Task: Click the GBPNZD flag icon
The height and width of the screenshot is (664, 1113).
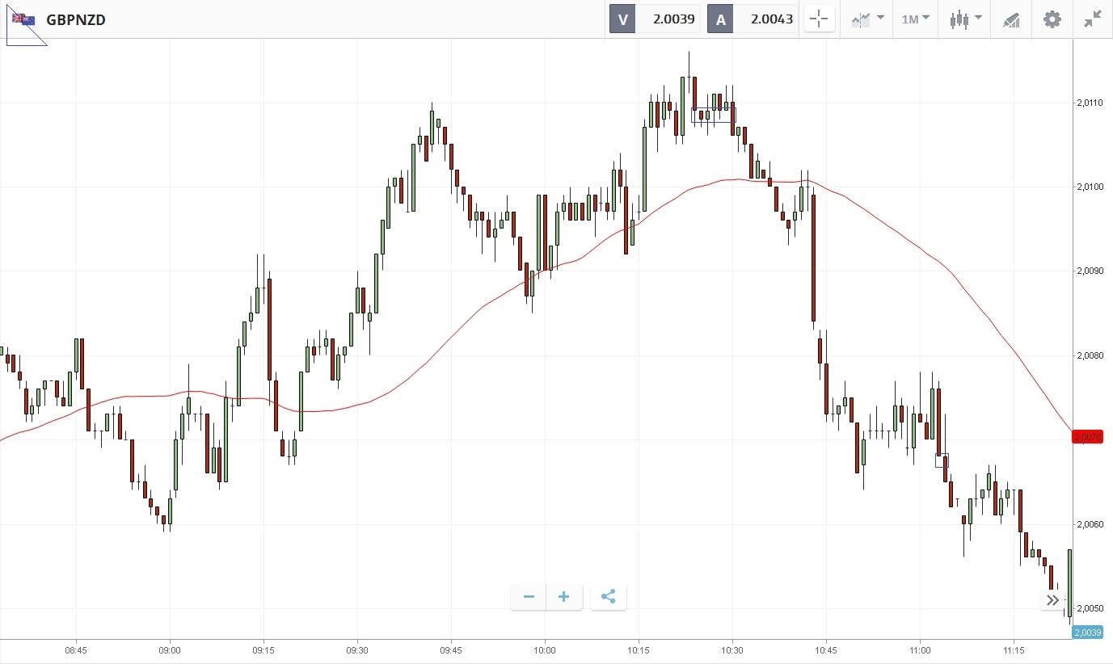Action: coord(23,19)
